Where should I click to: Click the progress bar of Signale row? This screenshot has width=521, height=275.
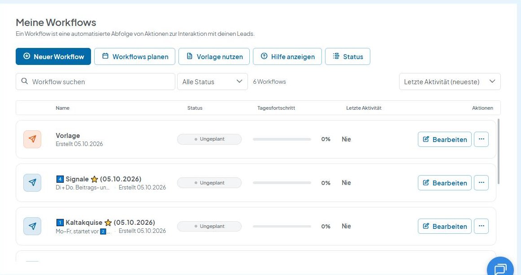click(x=282, y=183)
